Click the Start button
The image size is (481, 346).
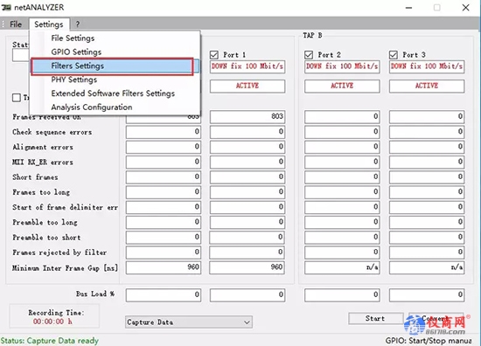[375, 318]
